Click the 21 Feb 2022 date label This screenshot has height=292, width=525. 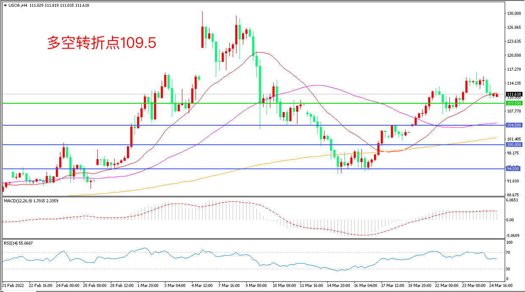(13, 286)
